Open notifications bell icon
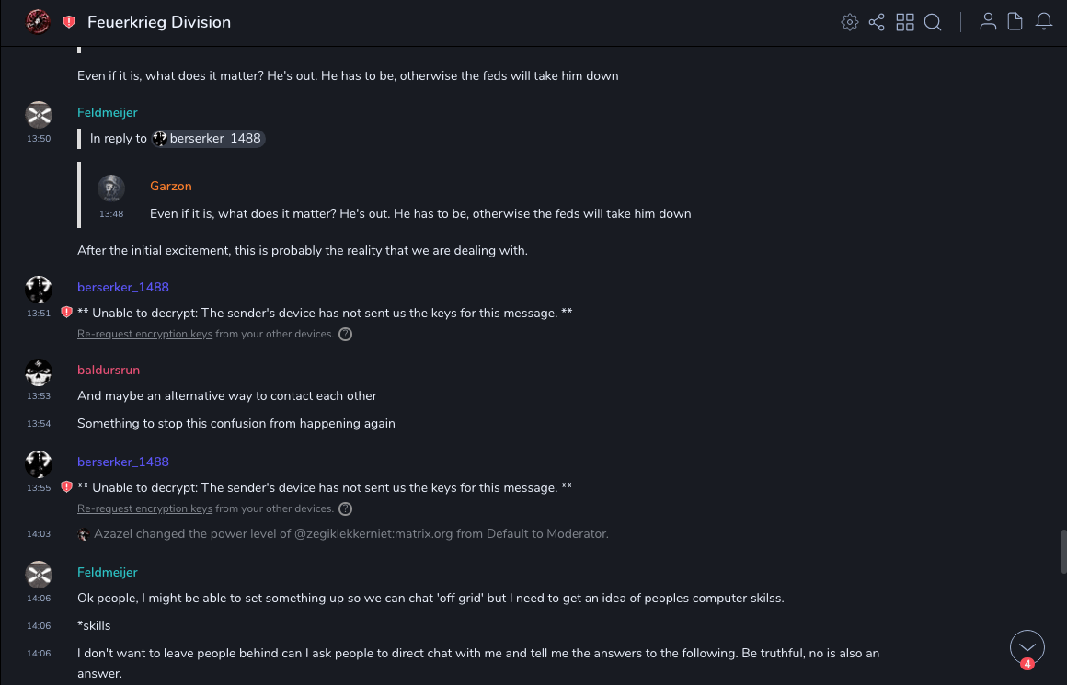 [x=1044, y=22]
